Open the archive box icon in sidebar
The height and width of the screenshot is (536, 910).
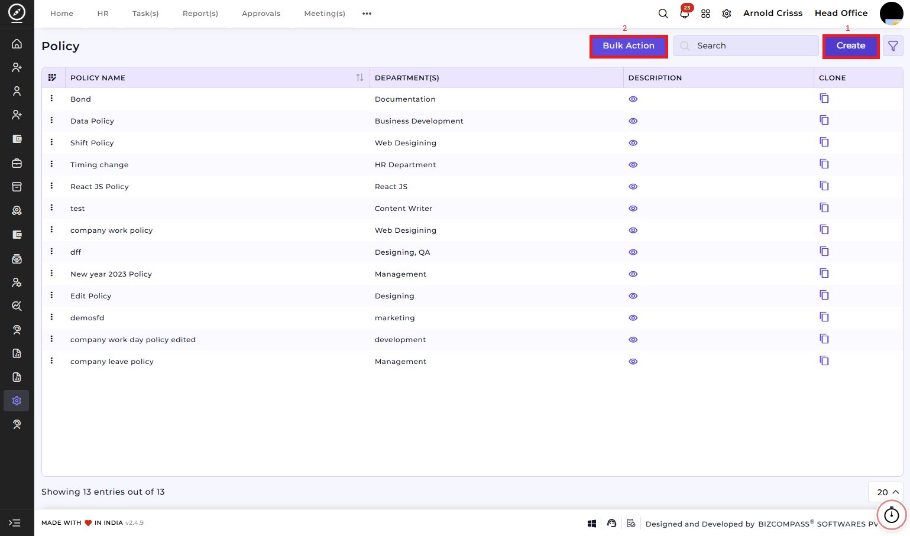(17, 187)
